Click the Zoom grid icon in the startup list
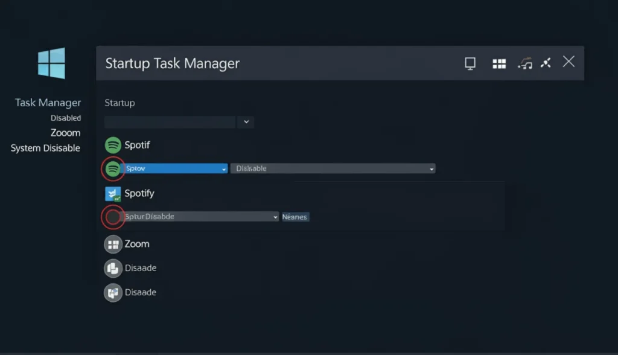 tap(113, 245)
